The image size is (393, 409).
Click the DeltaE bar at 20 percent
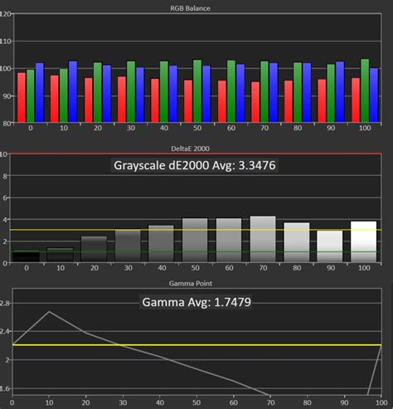point(94,249)
